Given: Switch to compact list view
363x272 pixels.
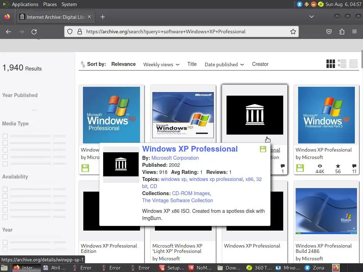Looking at the screenshot, I should pos(353,64).
